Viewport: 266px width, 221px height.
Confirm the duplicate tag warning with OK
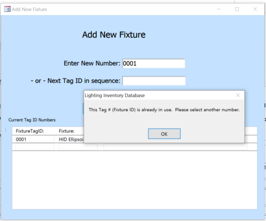(x=164, y=134)
